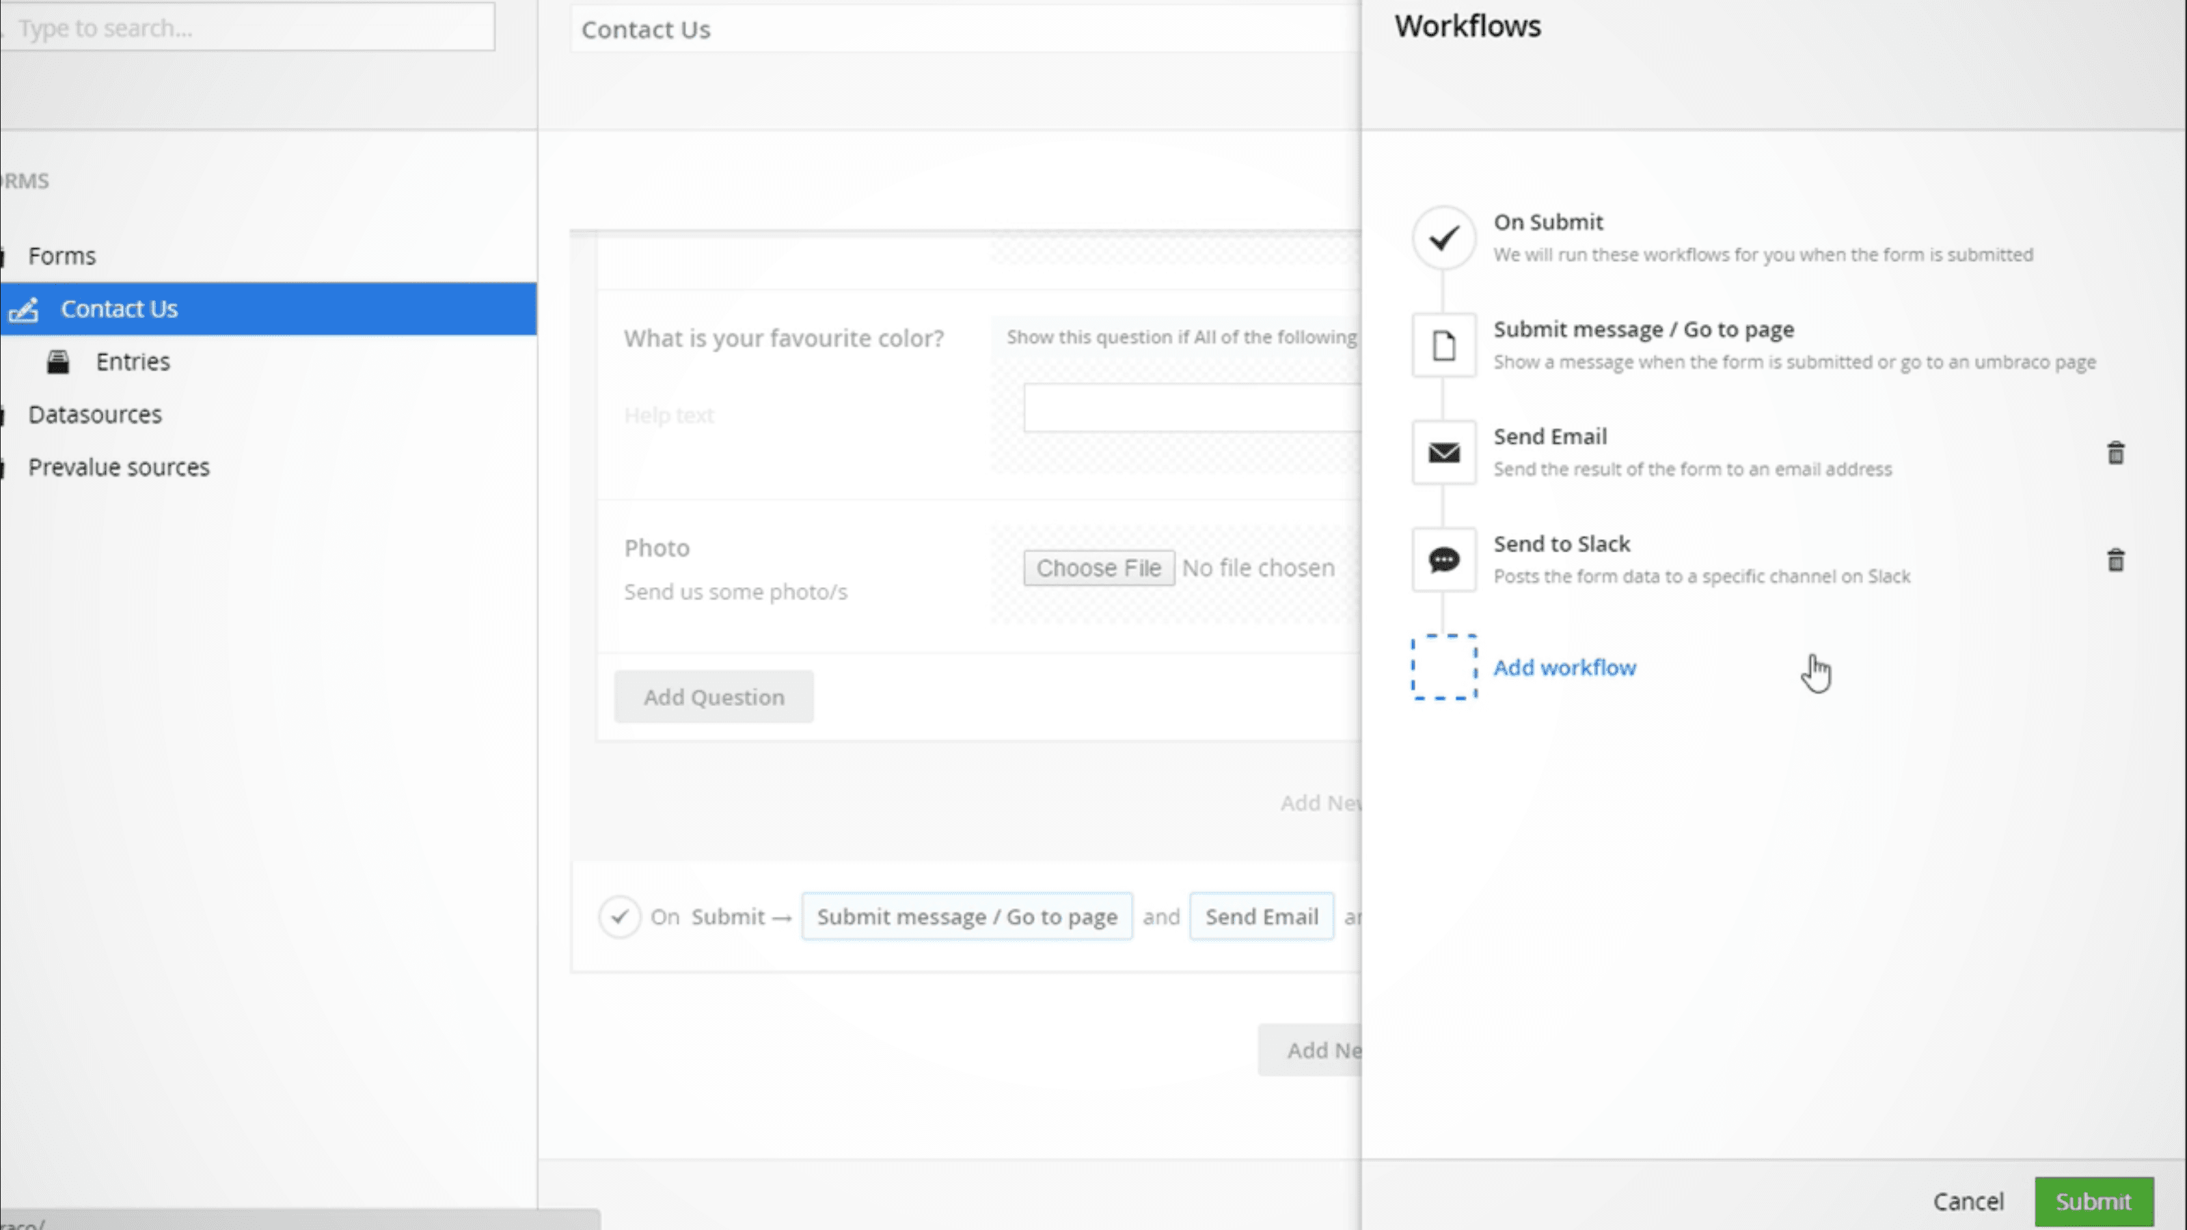Click the 'Show this question if All' condition text
Screen dimensions: 2187x1230
[1182, 337]
